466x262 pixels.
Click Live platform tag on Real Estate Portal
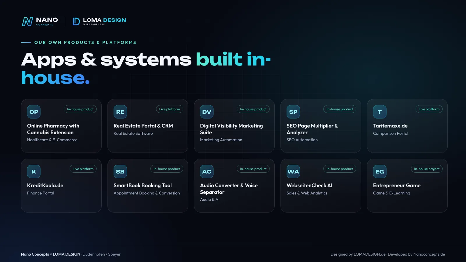click(170, 109)
